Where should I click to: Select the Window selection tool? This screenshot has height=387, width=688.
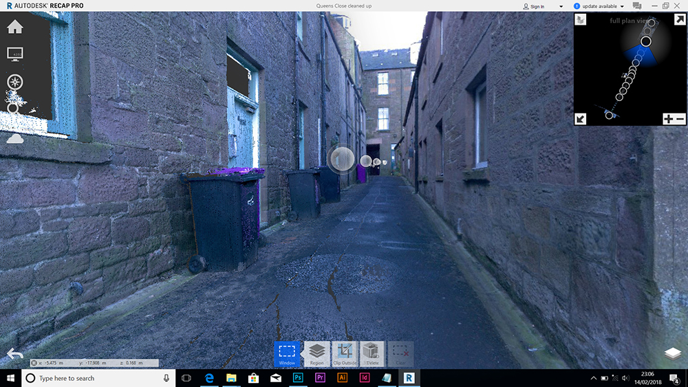click(x=287, y=354)
